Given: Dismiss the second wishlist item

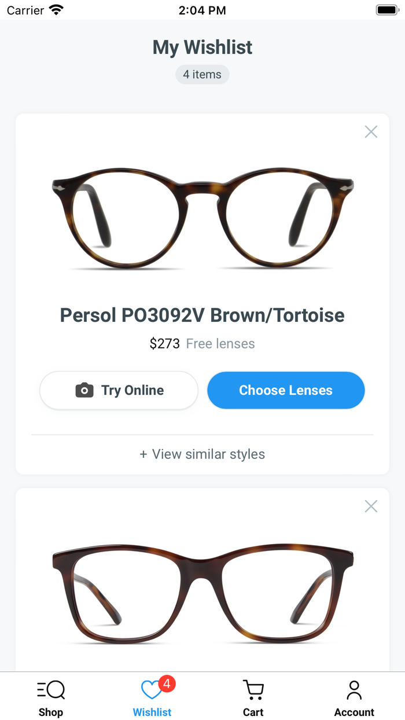Looking at the screenshot, I should coord(371,506).
